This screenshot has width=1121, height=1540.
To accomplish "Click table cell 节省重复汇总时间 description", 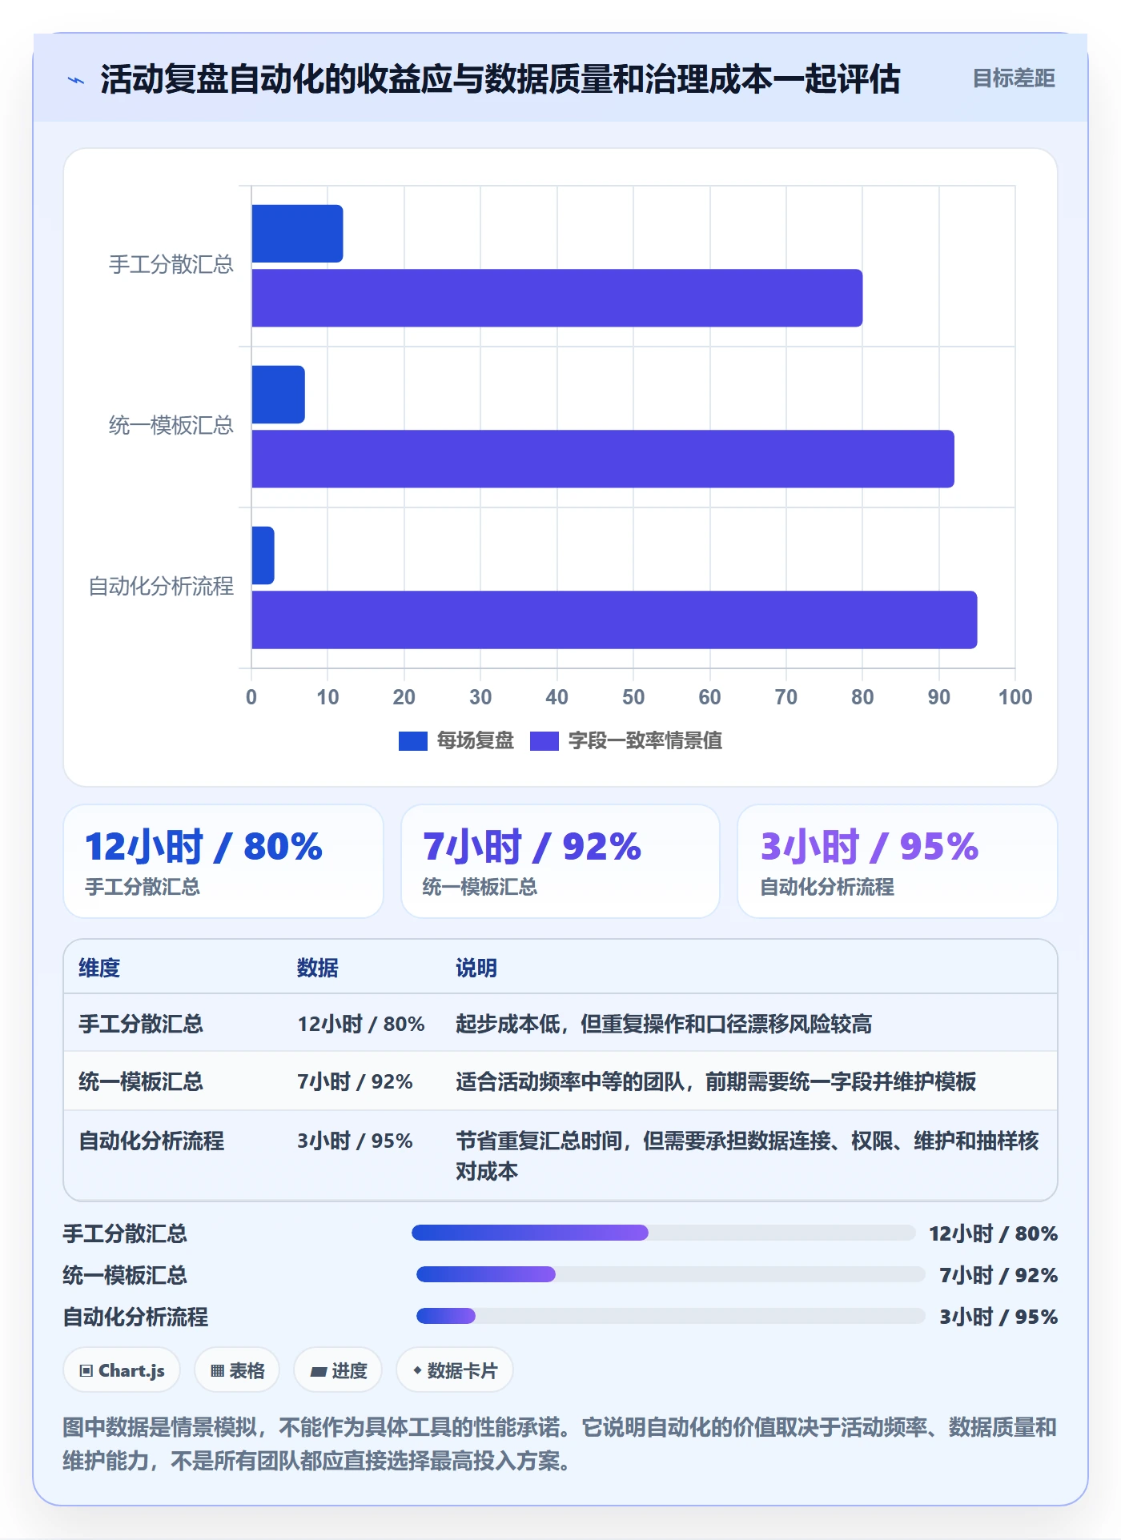I will pyautogui.click(x=748, y=1156).
